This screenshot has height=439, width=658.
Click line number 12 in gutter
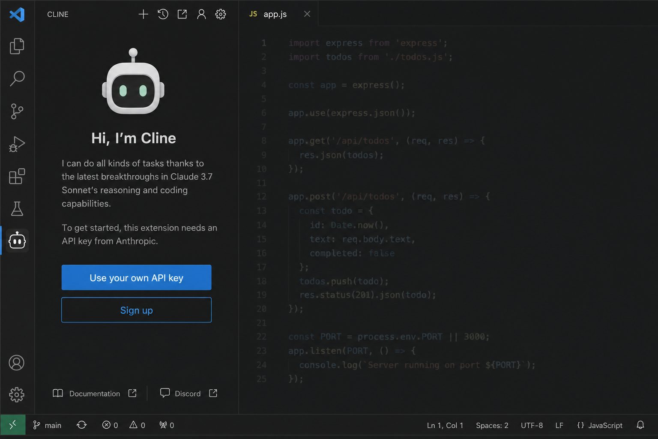pyautogui.click(x=262, y=196)
